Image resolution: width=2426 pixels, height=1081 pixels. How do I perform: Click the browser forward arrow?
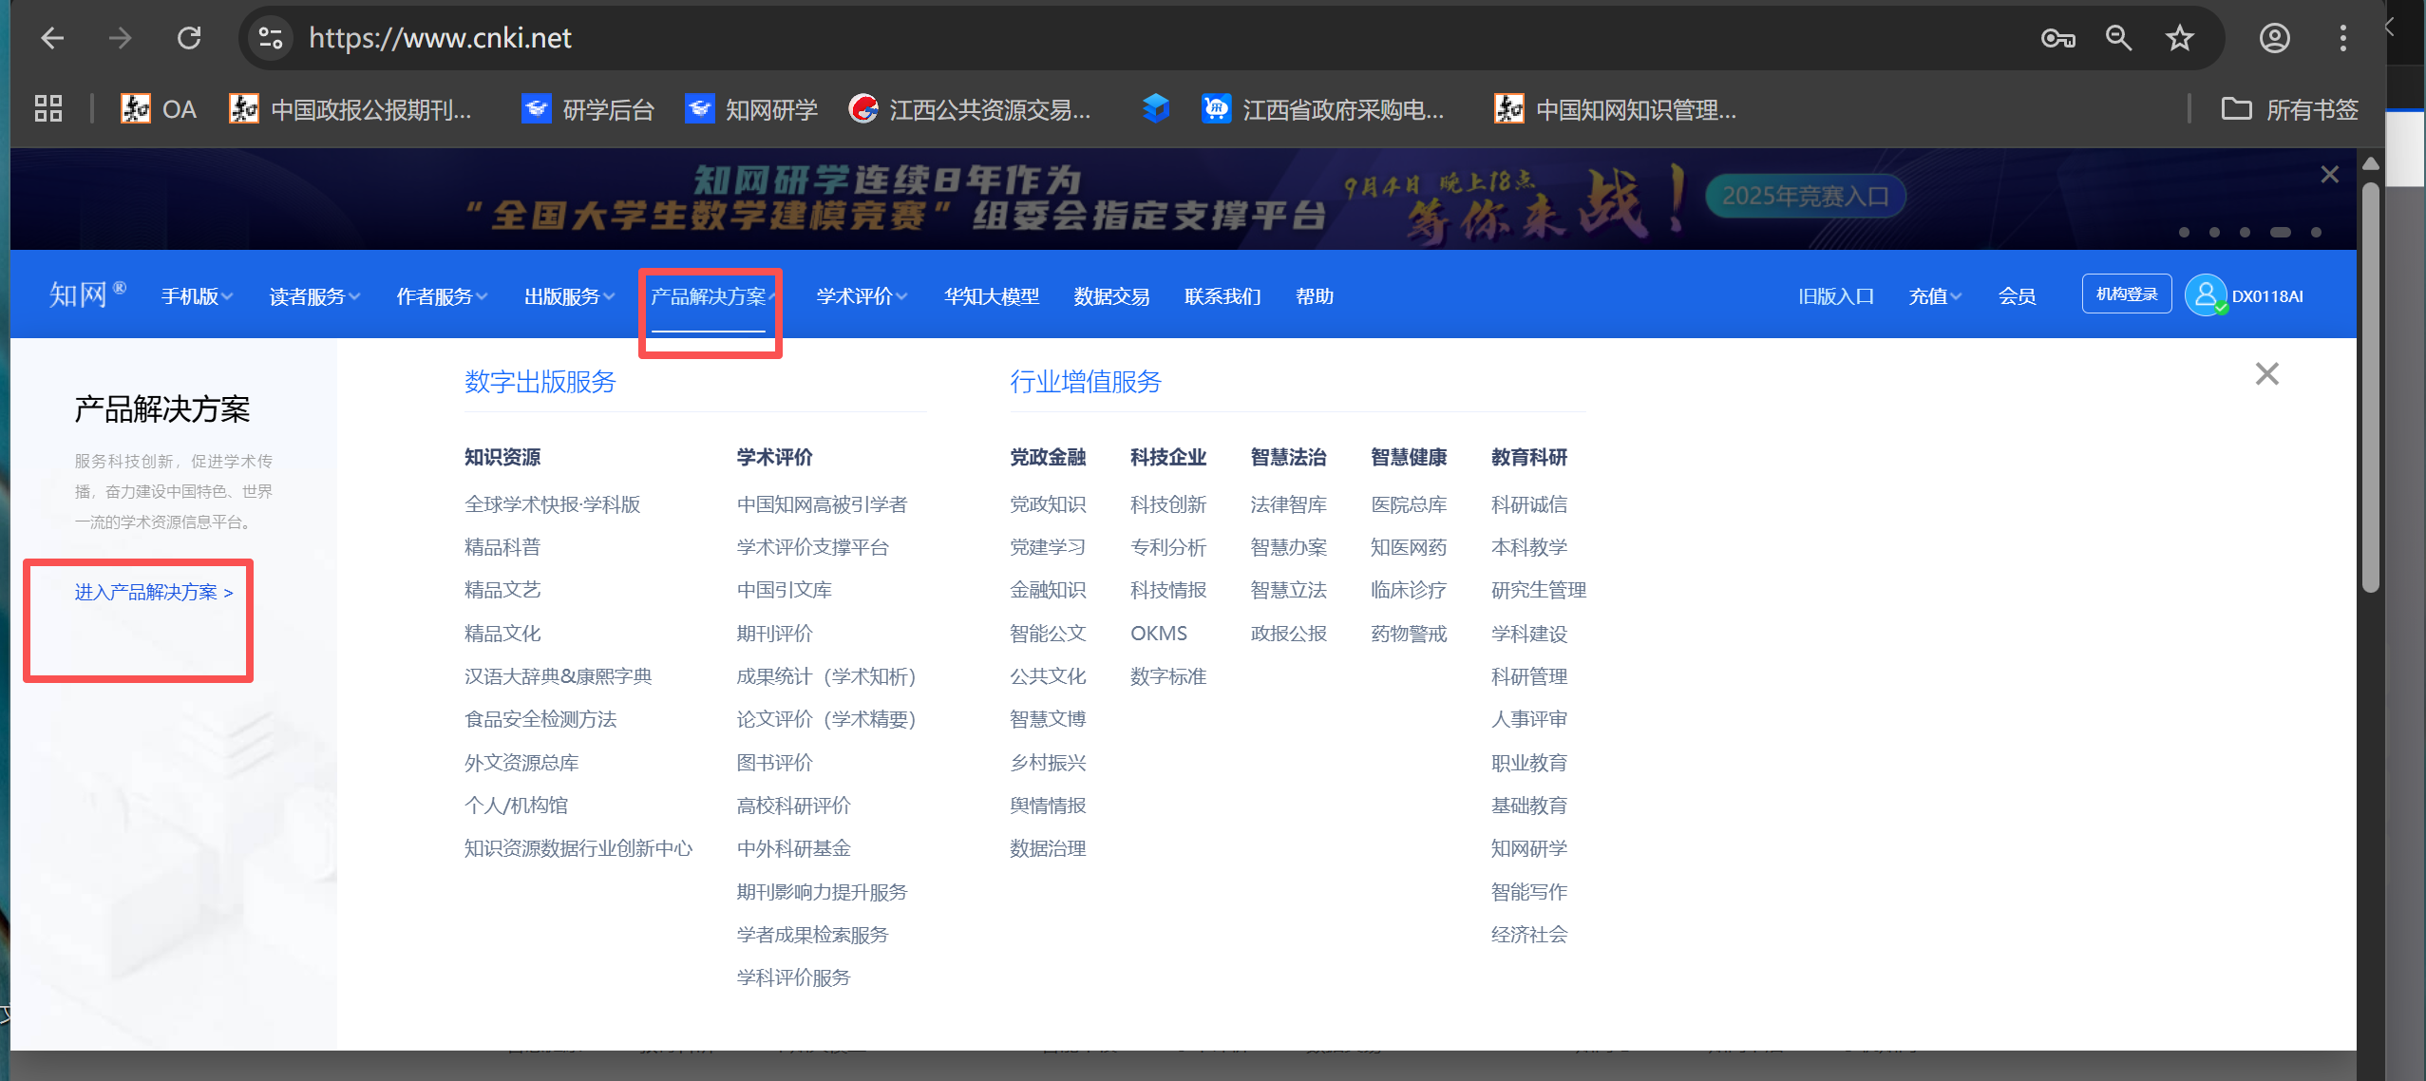click(121, 38)
